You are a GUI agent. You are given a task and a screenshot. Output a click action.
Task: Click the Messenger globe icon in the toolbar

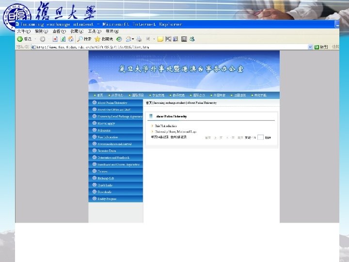(x=192, y=39)
